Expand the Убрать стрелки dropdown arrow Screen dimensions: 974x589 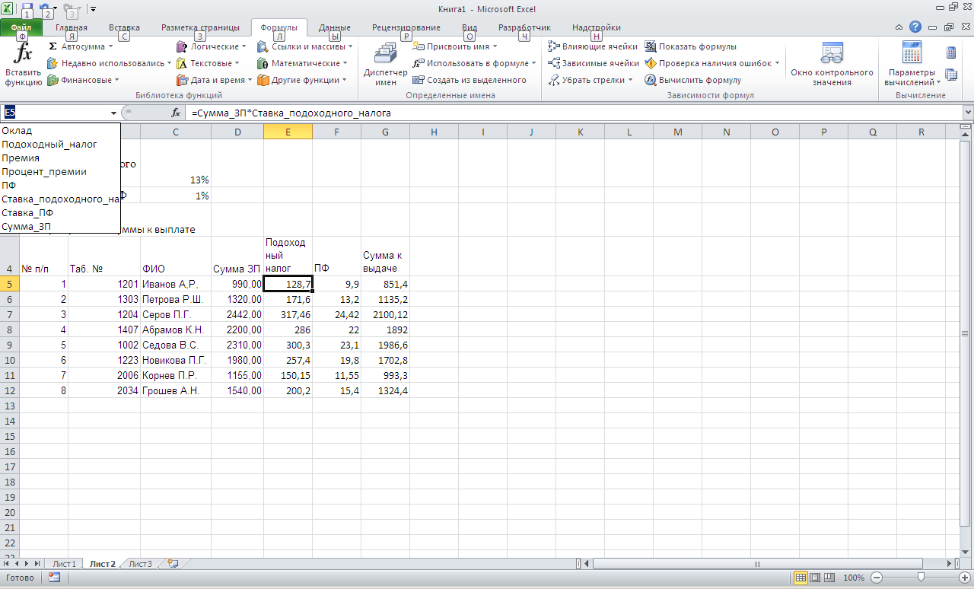click(631, 80)
